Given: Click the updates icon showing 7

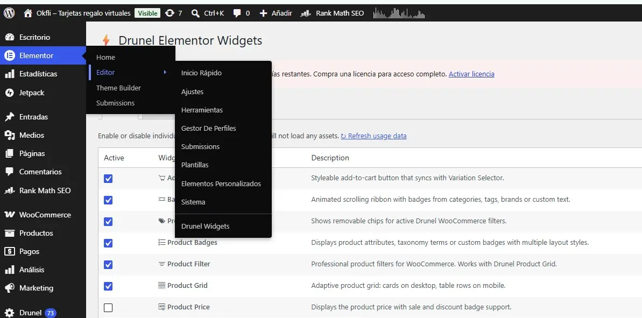Looking at the screenshot, I should tap(170, 13).
